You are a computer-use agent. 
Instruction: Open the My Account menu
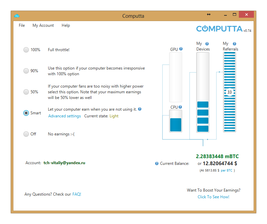[43, 25]
